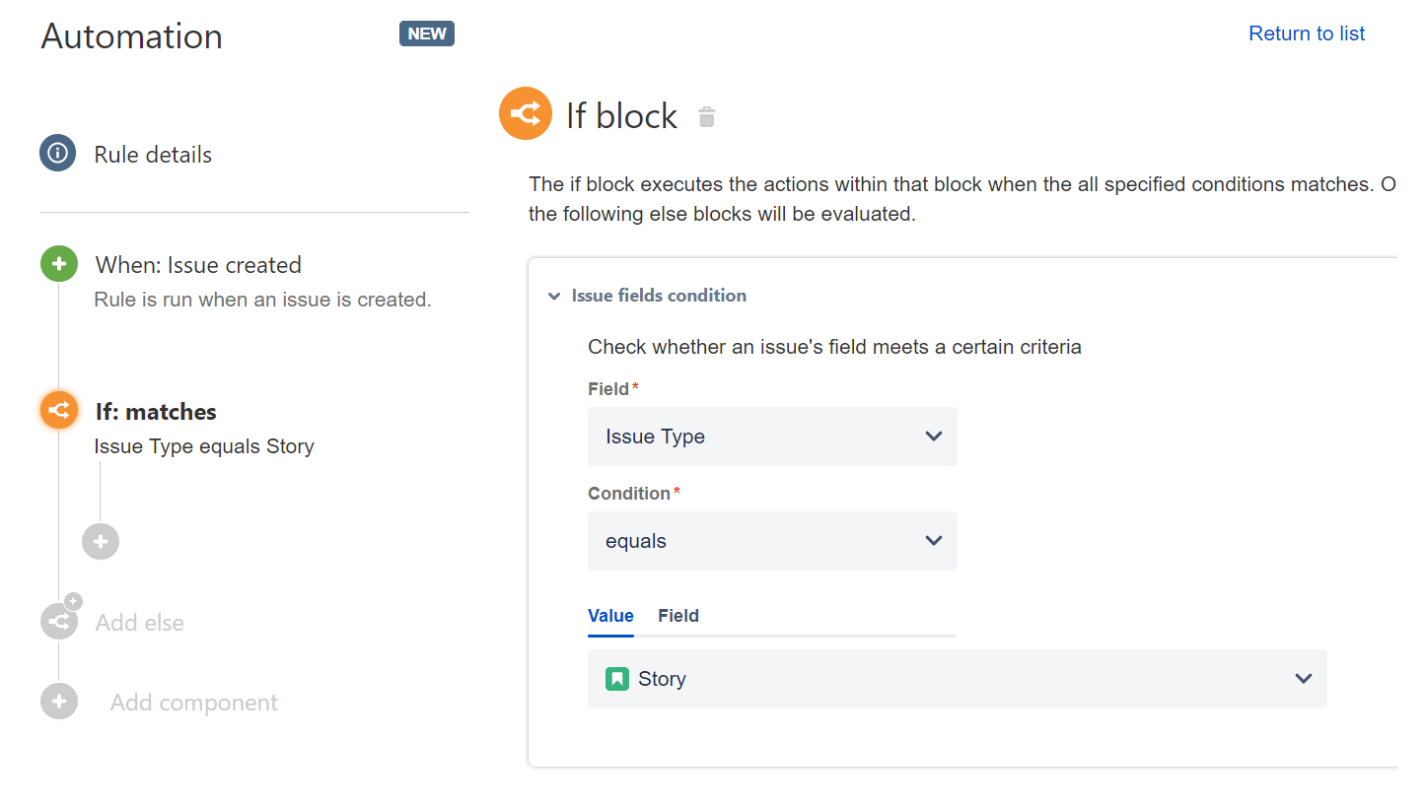Switch to the Field tab
Image resolution: width=1424 pixels, height=808 pixels.
677,615
